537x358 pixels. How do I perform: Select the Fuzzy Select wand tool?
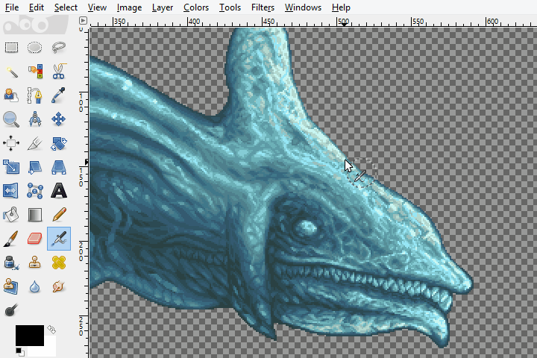11,72
